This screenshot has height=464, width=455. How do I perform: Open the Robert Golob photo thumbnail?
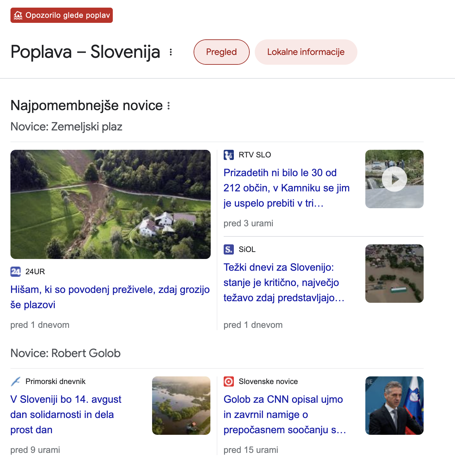click(x=394, y=406)
